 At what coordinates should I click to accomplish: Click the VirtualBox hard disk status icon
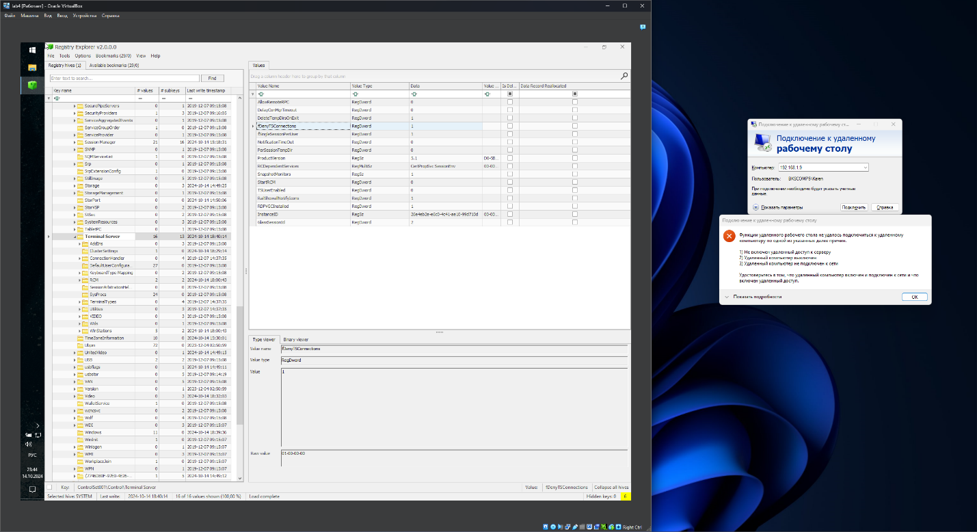pos(546,527)
